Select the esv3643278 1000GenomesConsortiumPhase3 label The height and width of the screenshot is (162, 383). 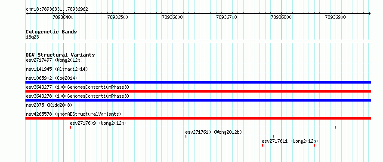coord(77,96)
